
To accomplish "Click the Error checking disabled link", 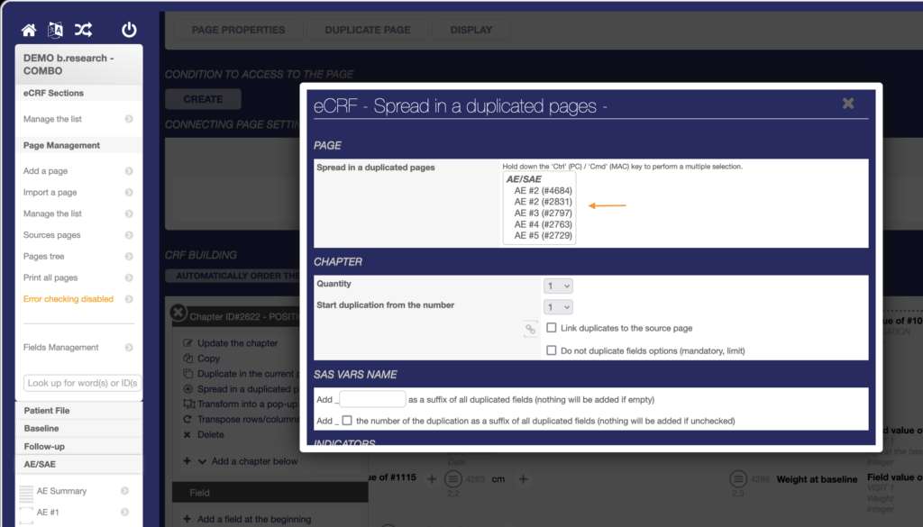I will point(69,299).
